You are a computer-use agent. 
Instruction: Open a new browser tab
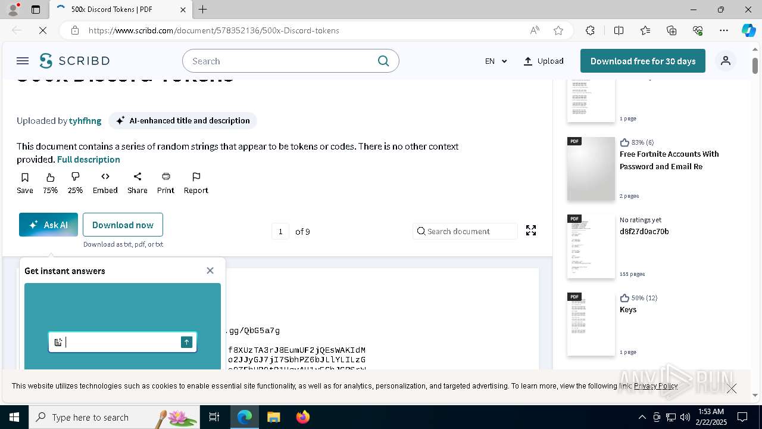(x=203, y=10)
